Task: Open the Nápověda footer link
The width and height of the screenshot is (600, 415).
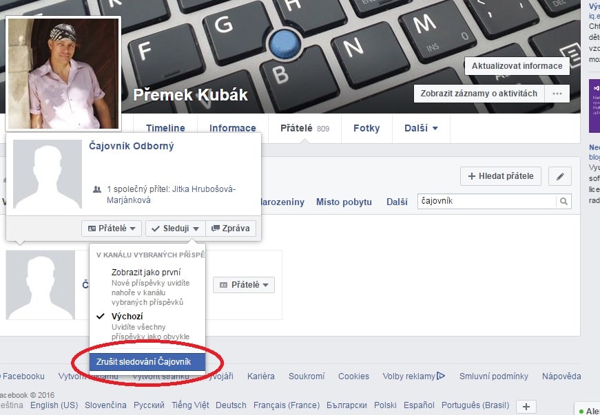Action: 561,376
